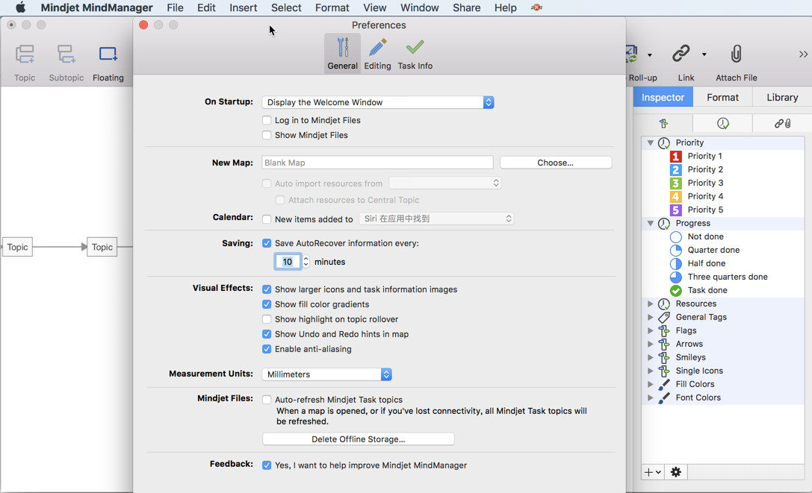The height and width of the screenshot is (493, 812).
Task: Open the Editing preferences pane
Action: tap(377, 53)
